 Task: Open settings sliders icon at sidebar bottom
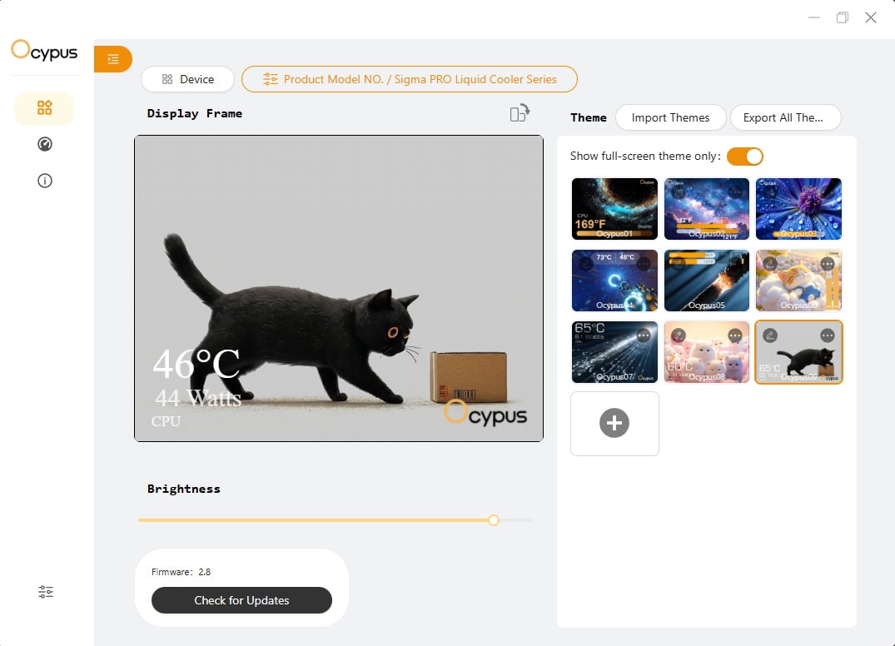[x=46, y=592]
